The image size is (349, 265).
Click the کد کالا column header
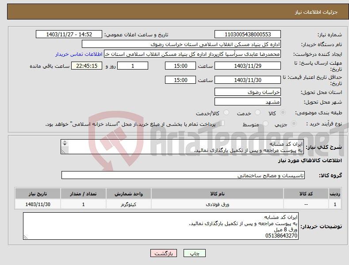(306, 194)
